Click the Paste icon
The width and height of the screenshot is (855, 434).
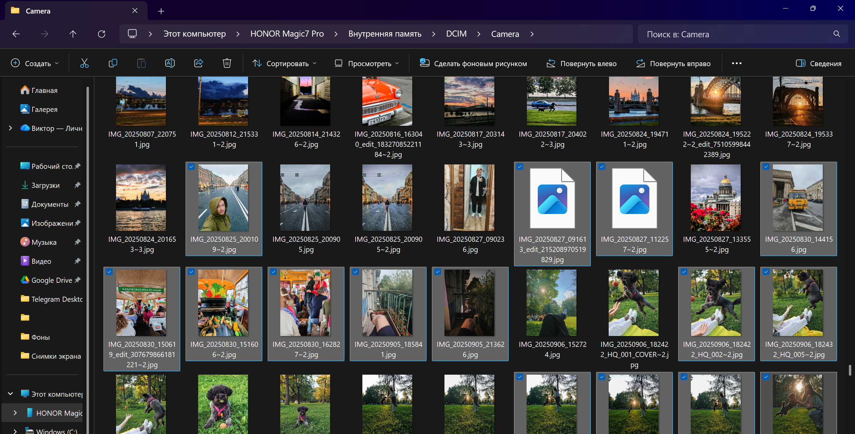[141, 63]
